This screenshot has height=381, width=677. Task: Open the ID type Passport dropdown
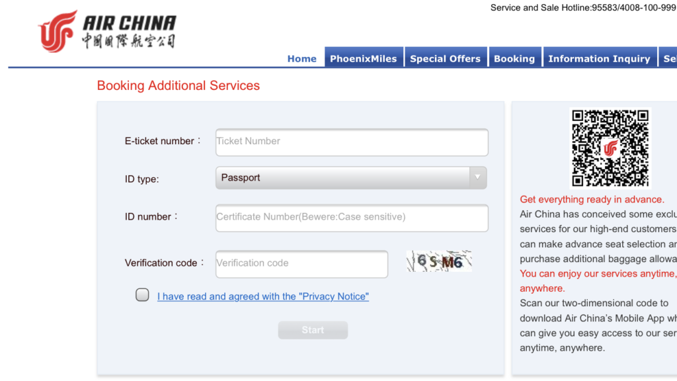[x=351, y=177]
